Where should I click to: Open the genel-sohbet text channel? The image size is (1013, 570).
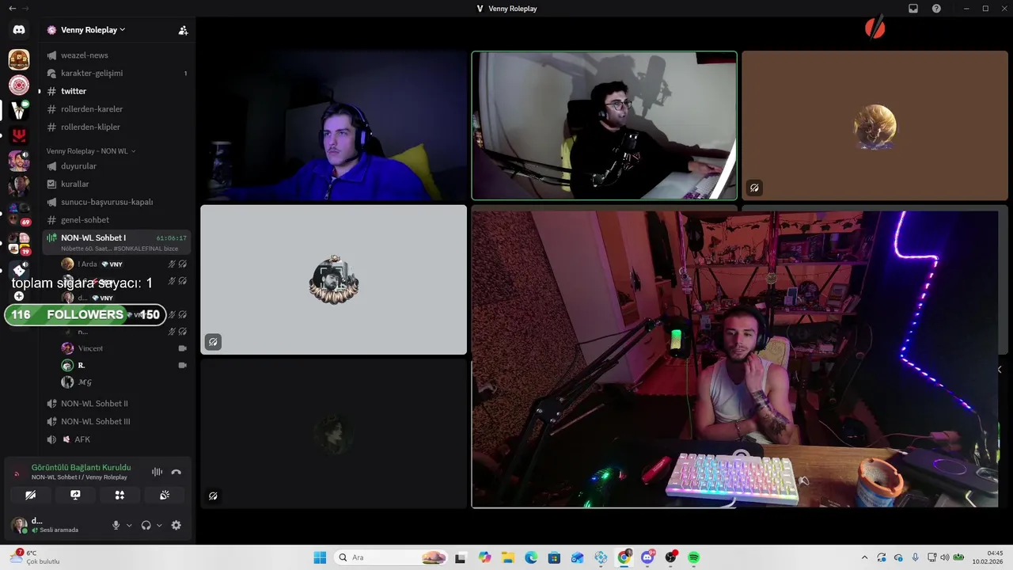(x=117, y=220)
